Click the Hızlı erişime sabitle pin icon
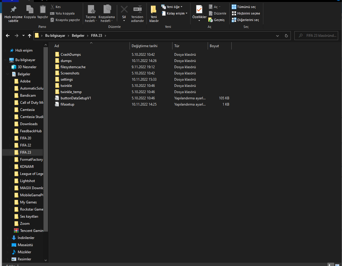The width and height of the screenshot is (342, 266). pos(13,9)
